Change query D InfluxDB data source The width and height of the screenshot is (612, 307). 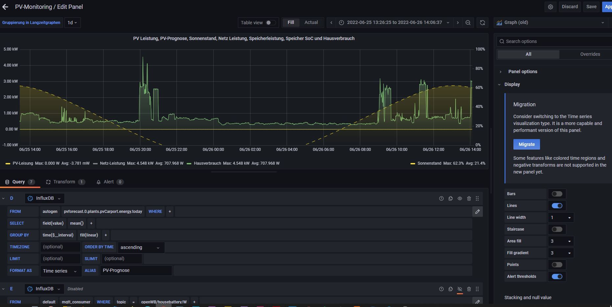click(x=44, y=198)
